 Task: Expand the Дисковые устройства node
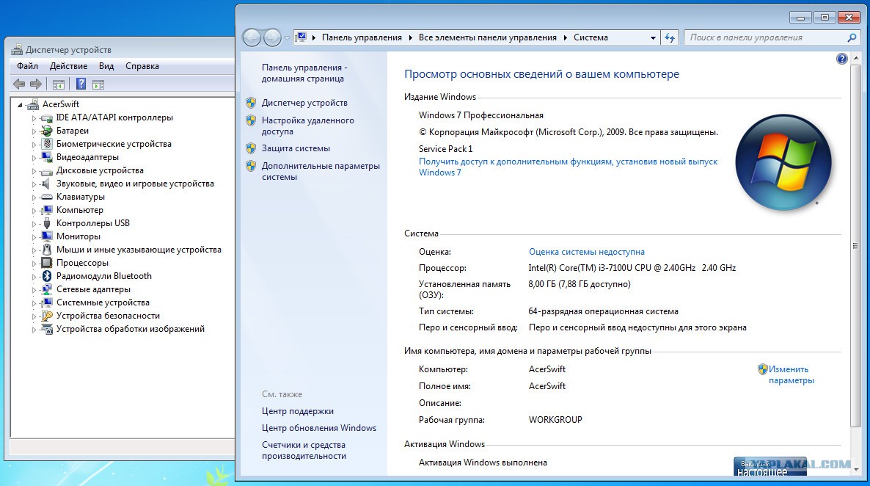[x=34, y=171]
